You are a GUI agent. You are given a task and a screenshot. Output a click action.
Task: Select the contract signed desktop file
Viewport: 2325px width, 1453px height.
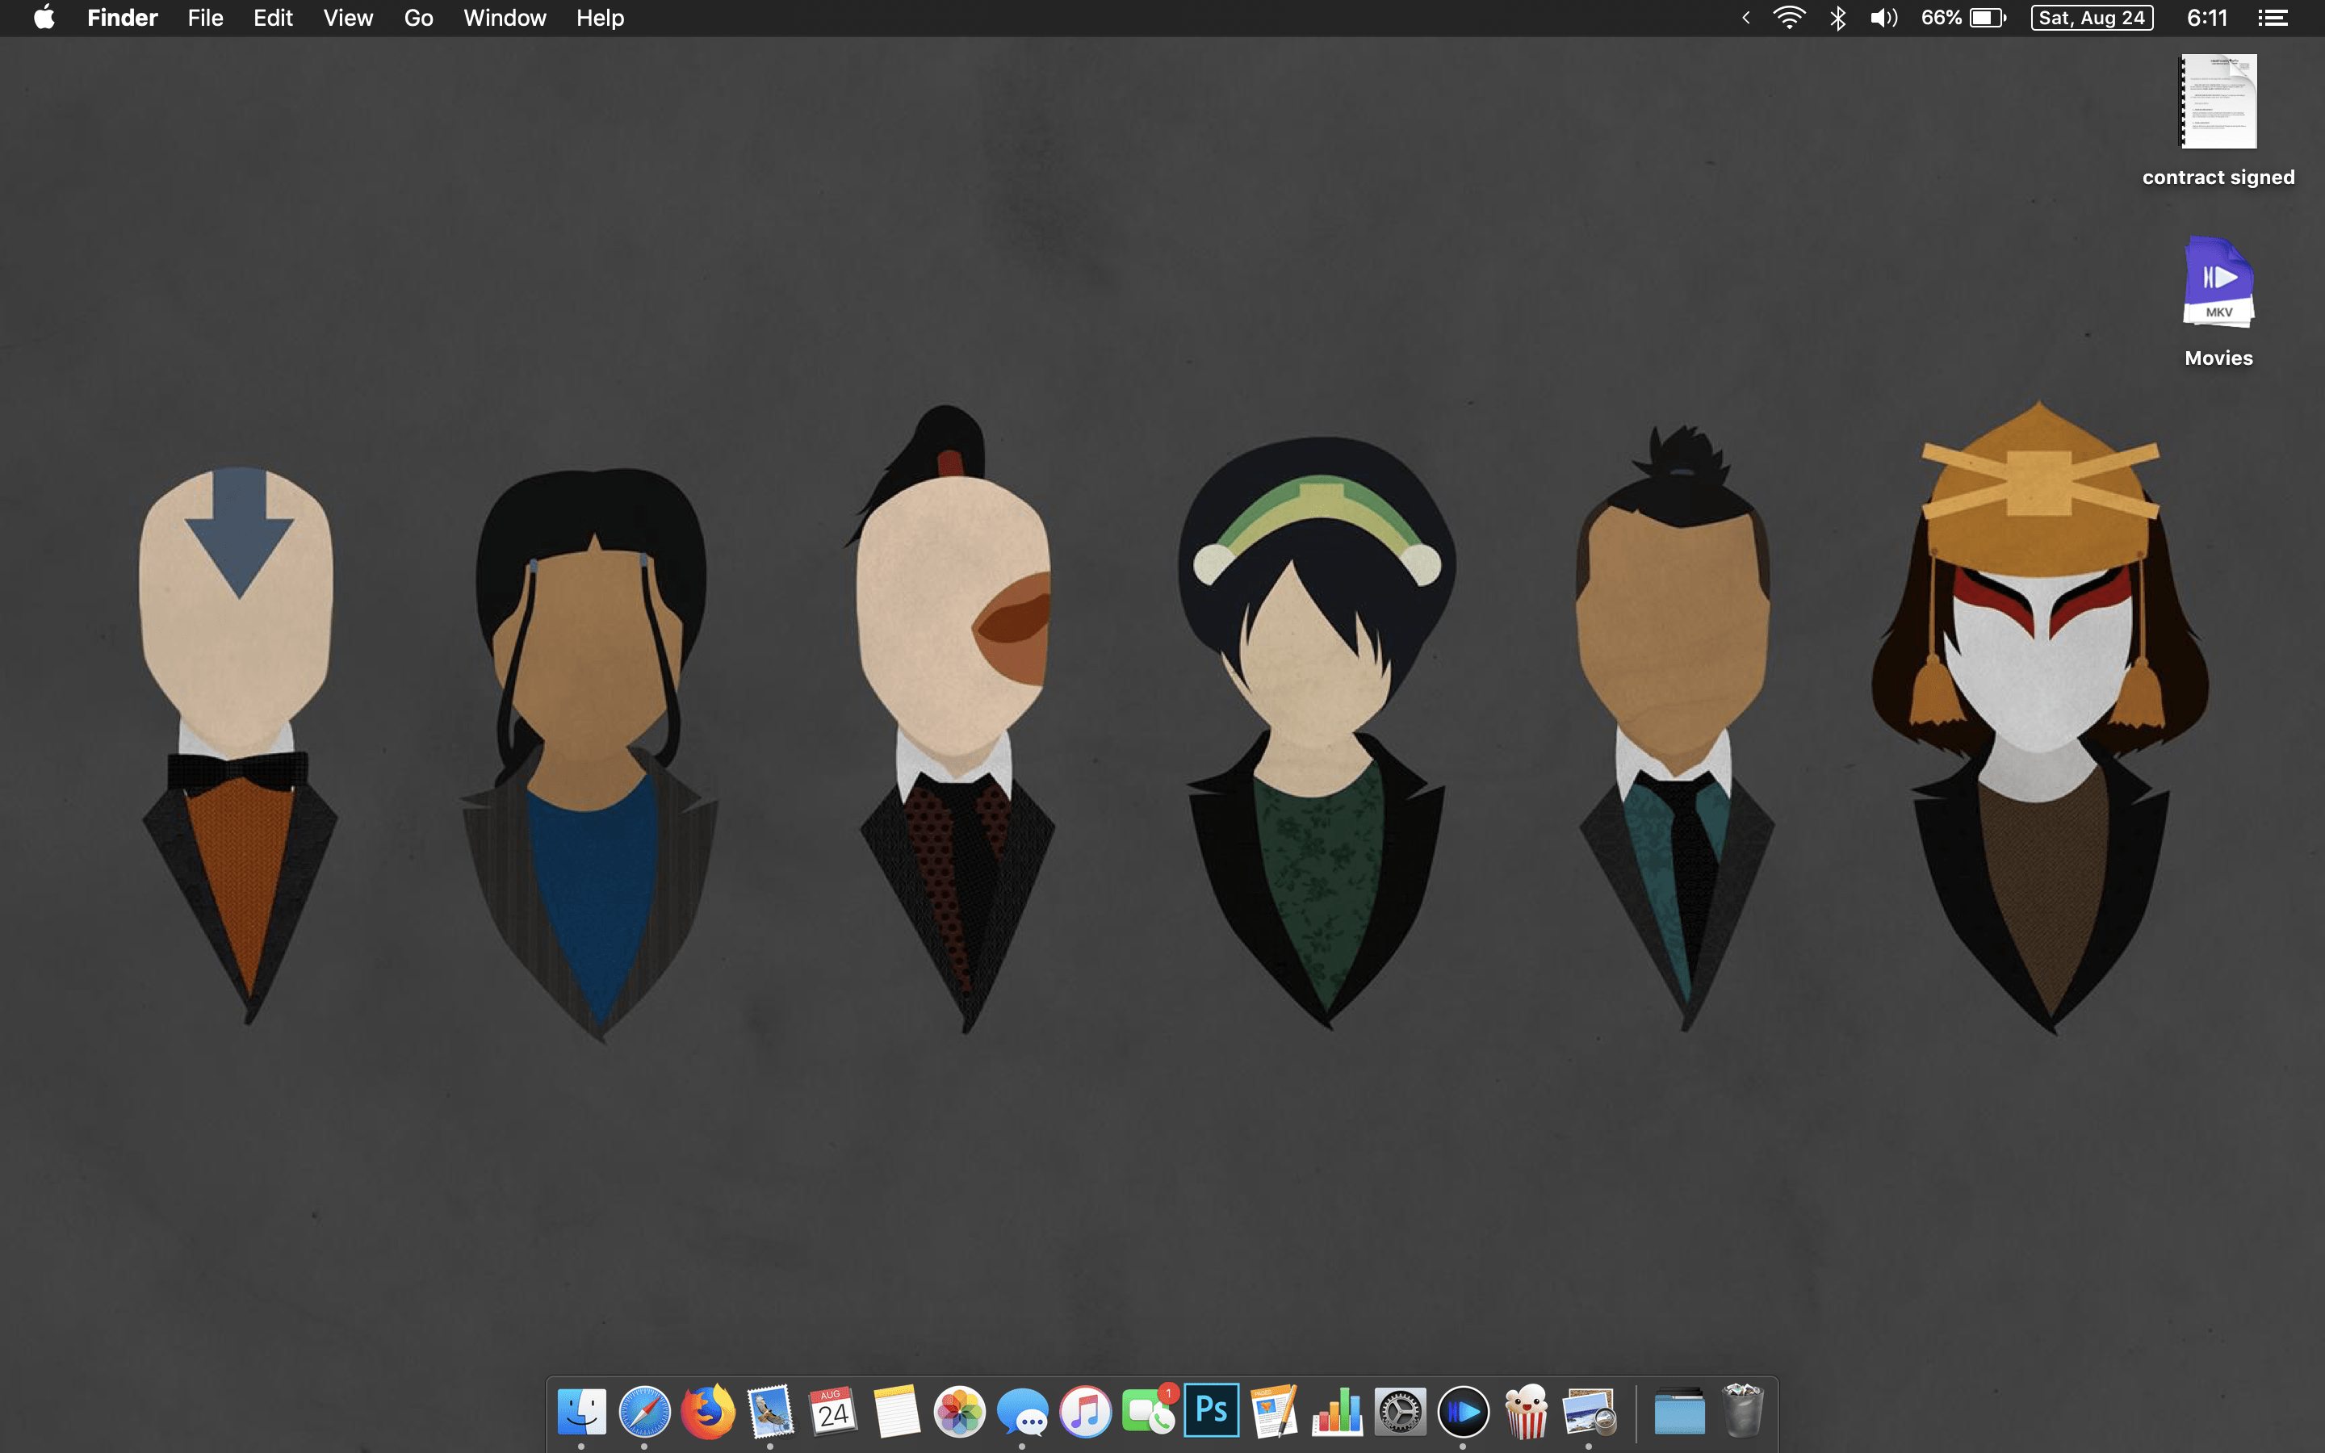click(2218, 103)
